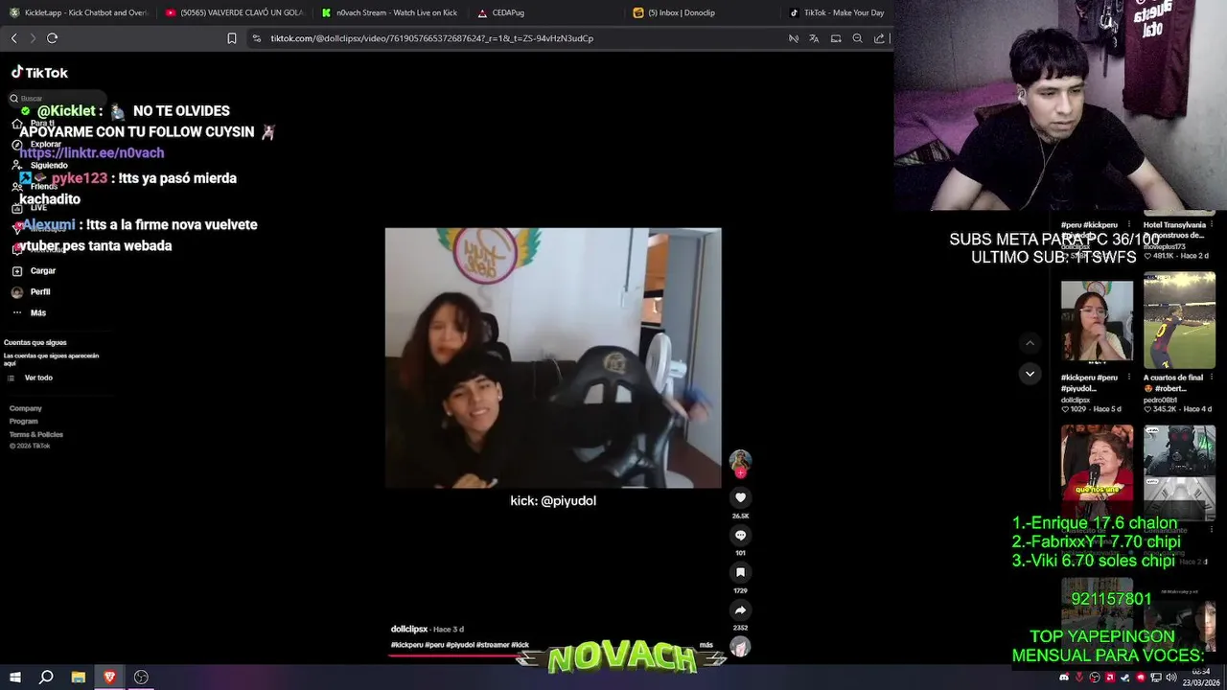
Task: Open Windows taskbar search
Action: click(45, 678)
